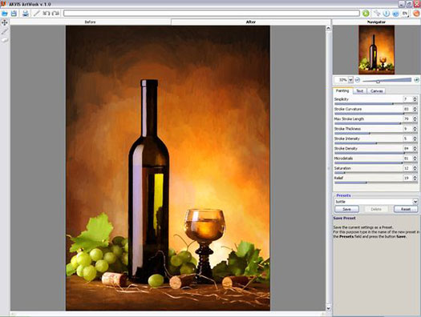The height and width of the screenshot is (317, 421).
Task: Click the orange AKVIS home icon
Action: tap(416, 13)
